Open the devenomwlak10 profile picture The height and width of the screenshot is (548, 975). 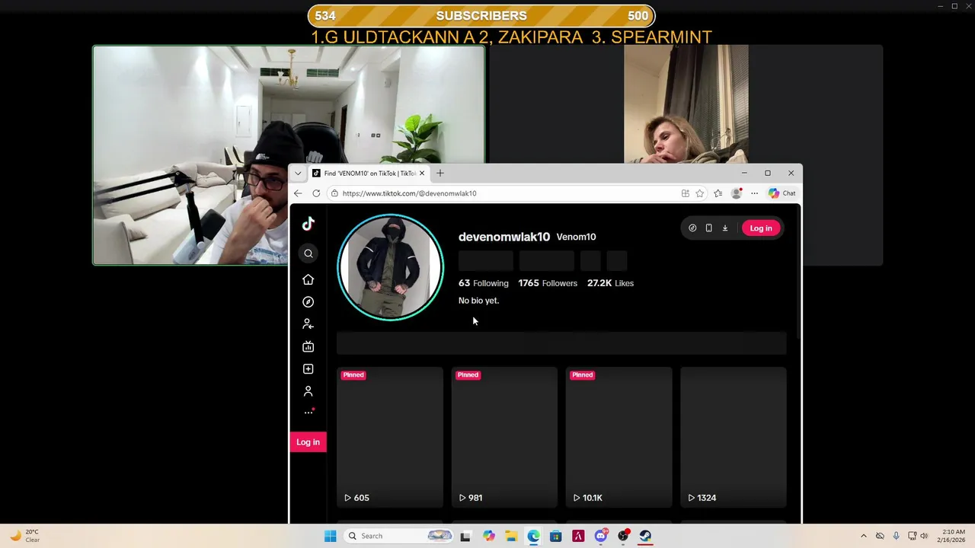coord(390,267)
